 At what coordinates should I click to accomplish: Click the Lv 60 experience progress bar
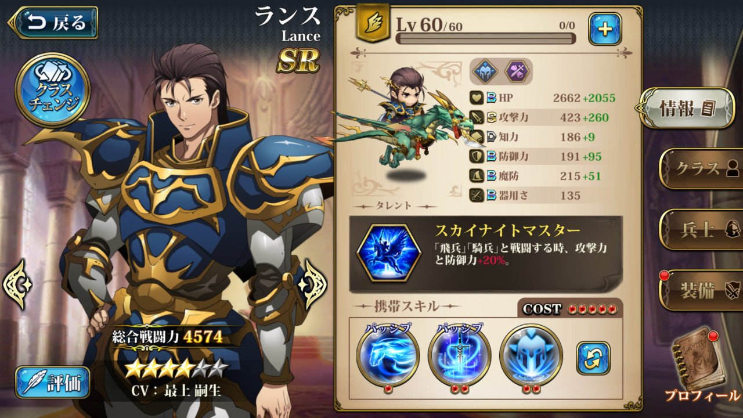point(486,38)
